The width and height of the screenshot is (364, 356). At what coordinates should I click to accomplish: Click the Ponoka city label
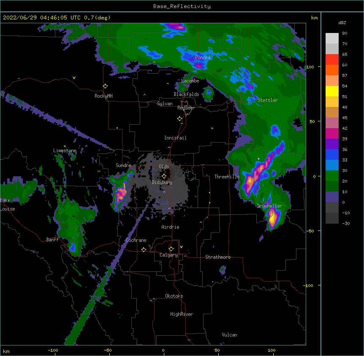coord(203,58)
